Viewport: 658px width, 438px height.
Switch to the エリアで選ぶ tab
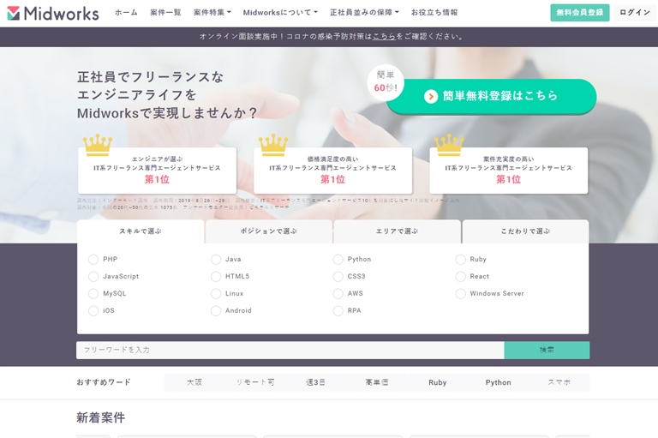(397, 231)
